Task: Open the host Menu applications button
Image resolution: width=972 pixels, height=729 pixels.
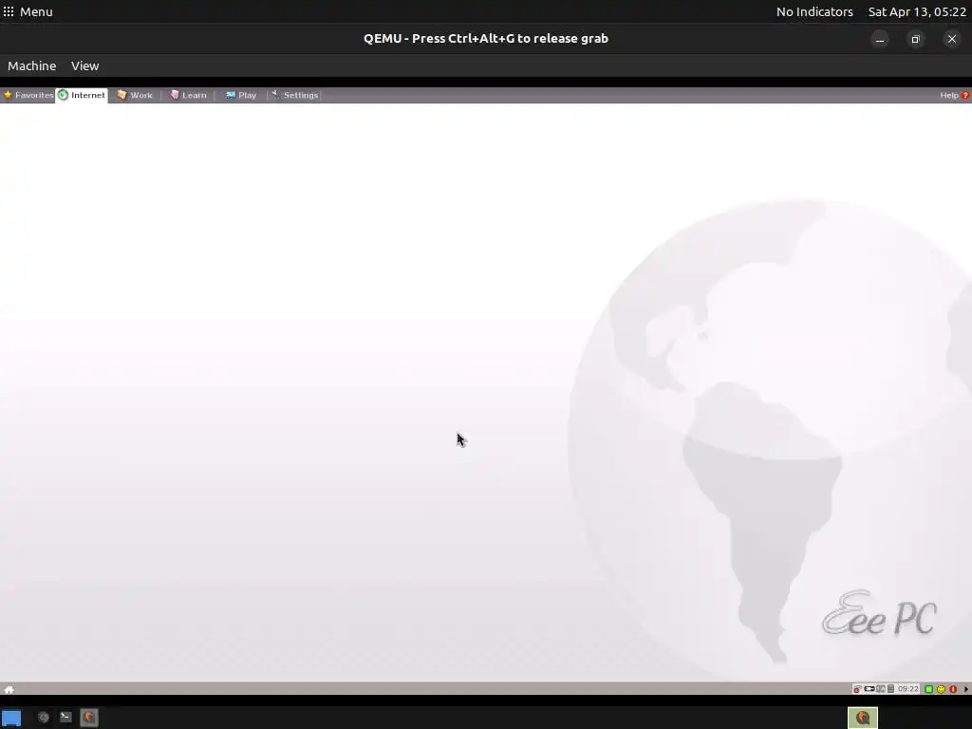Action: pyautogui.click(x=28, y=11)
